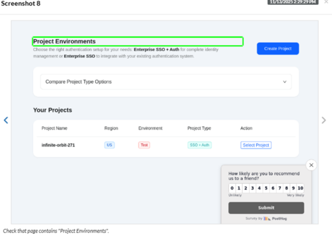Select rating 5 in survey

266,188
